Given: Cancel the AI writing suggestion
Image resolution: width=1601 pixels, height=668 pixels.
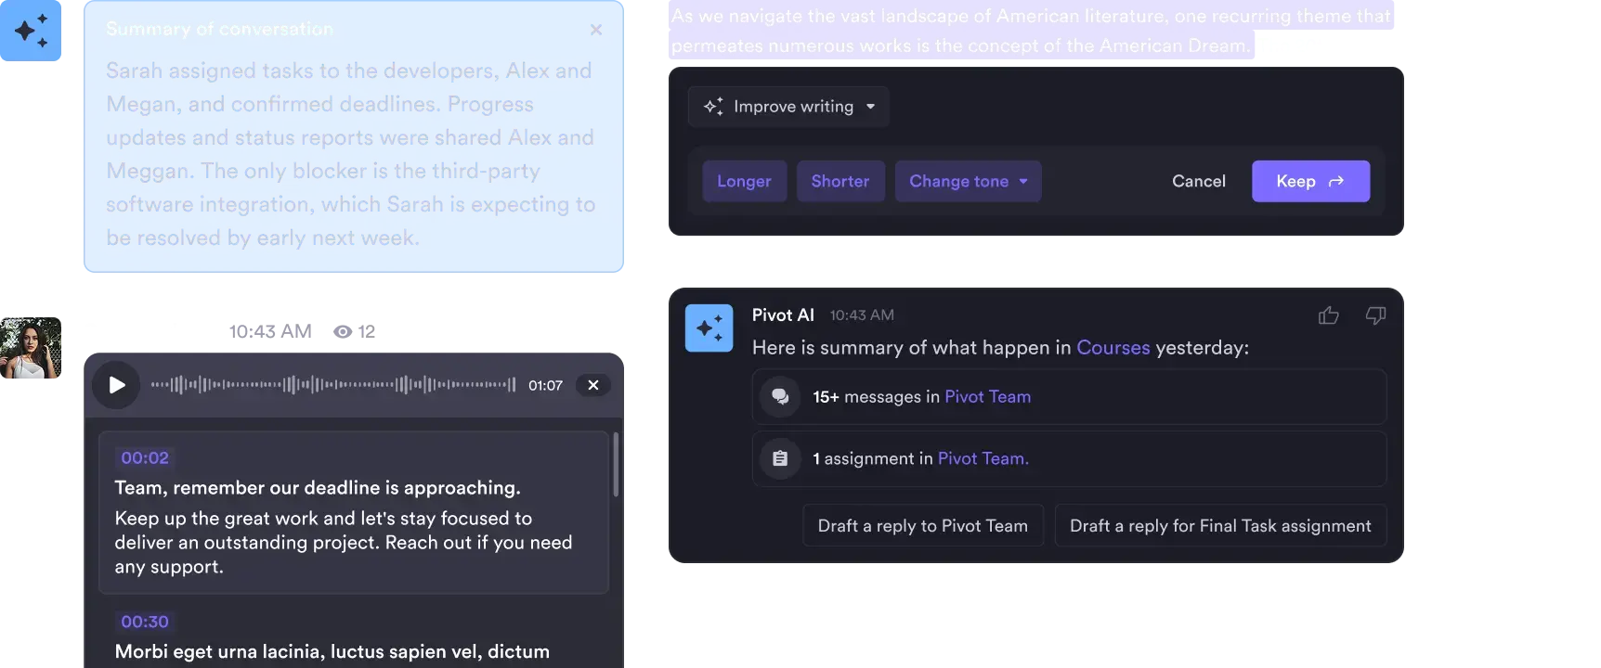Looking at the screenshot, I should [1198, 181].
